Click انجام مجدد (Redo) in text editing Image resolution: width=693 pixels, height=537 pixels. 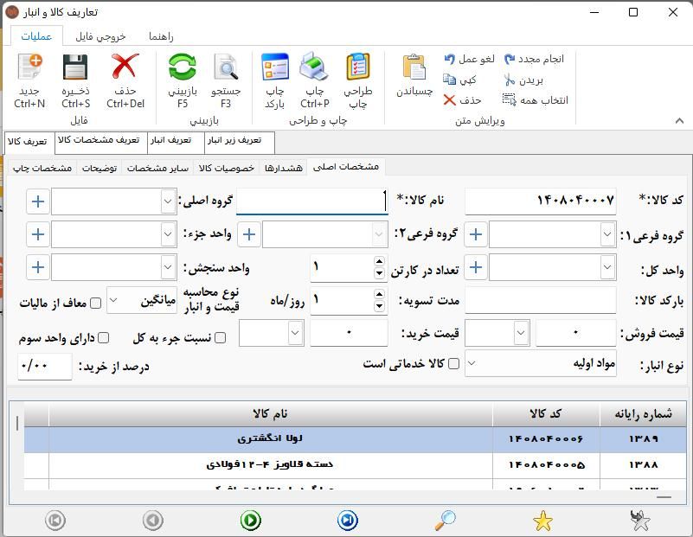coord(534,59)
